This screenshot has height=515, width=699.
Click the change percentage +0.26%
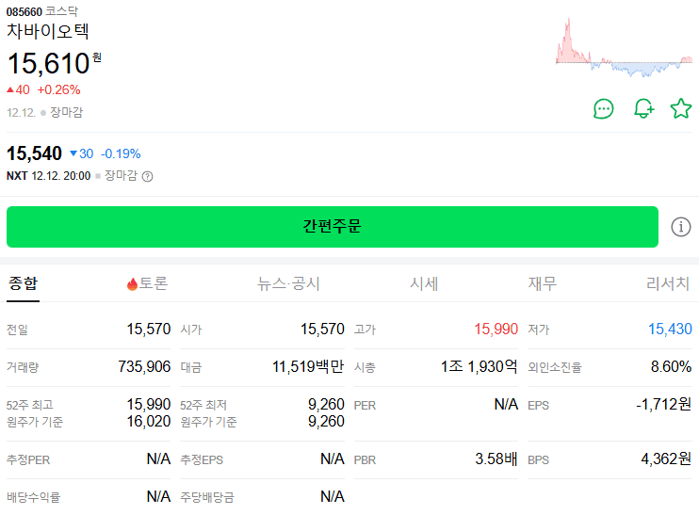(58, 90)
